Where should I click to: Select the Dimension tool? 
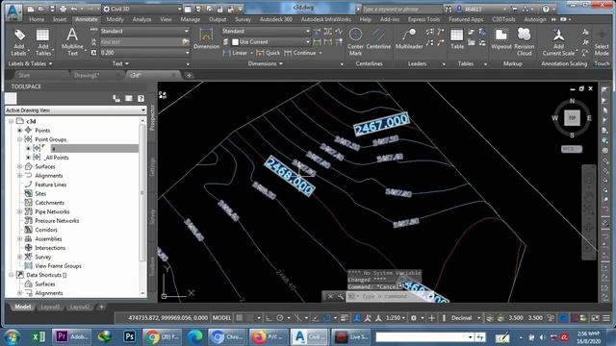[206, 38]
